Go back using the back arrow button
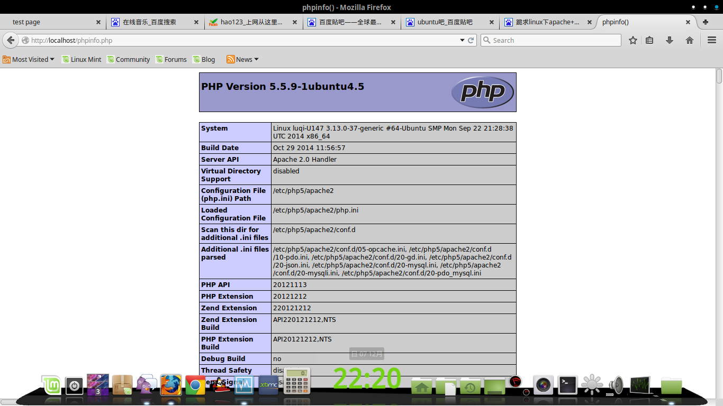 (x=11, y=40)
